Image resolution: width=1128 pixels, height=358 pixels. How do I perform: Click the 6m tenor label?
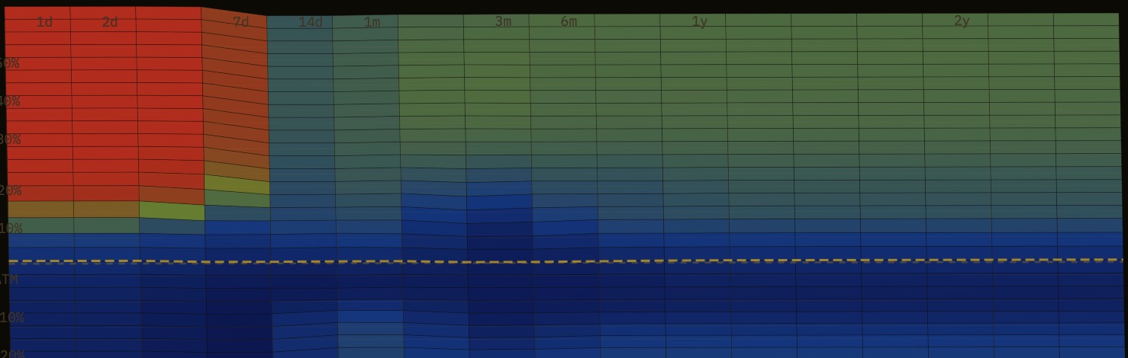tap(569, 21)
